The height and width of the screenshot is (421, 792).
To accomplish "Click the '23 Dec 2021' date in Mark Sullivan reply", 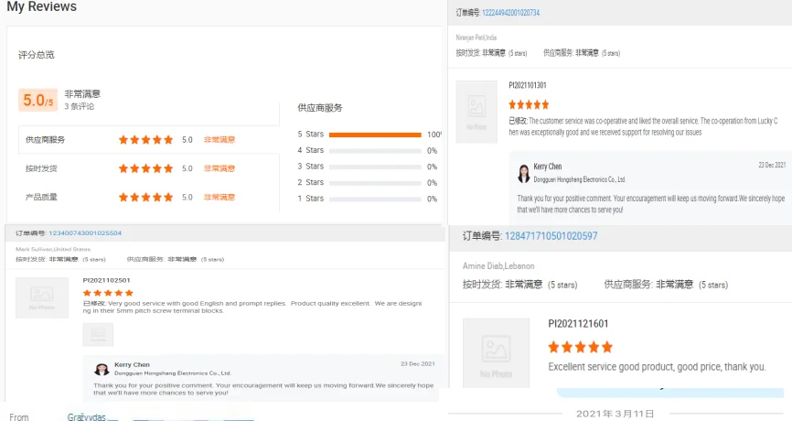I will coord(418,364).
